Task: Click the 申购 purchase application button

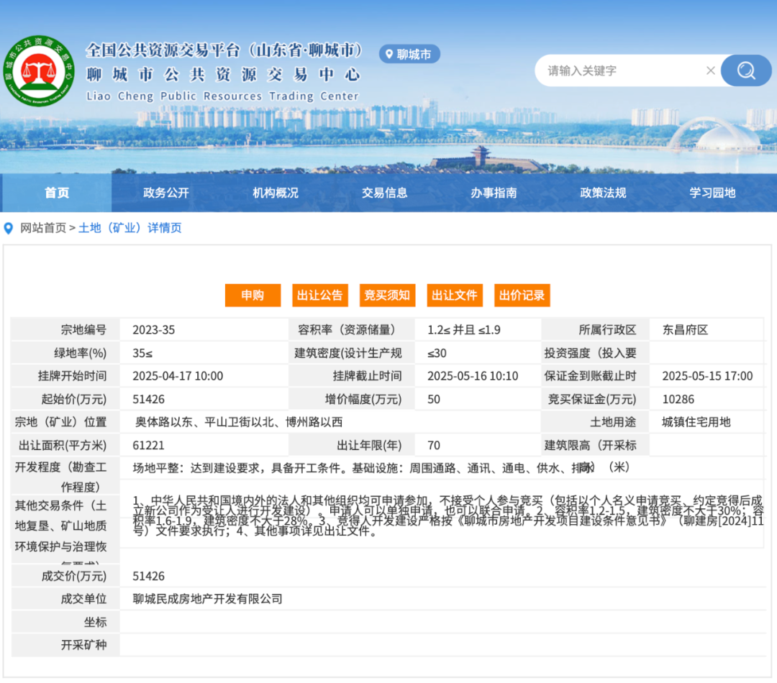Action: pyautogui.click(x=253, y=295)
